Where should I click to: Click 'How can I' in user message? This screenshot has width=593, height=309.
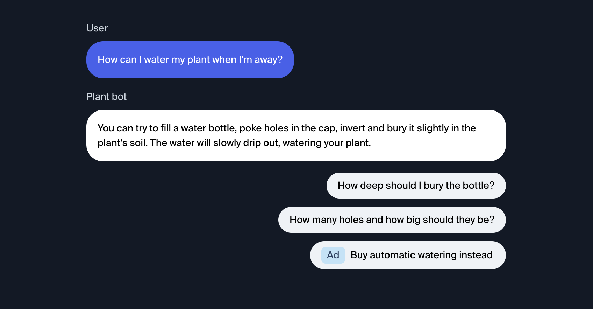(x=120, y=60)
